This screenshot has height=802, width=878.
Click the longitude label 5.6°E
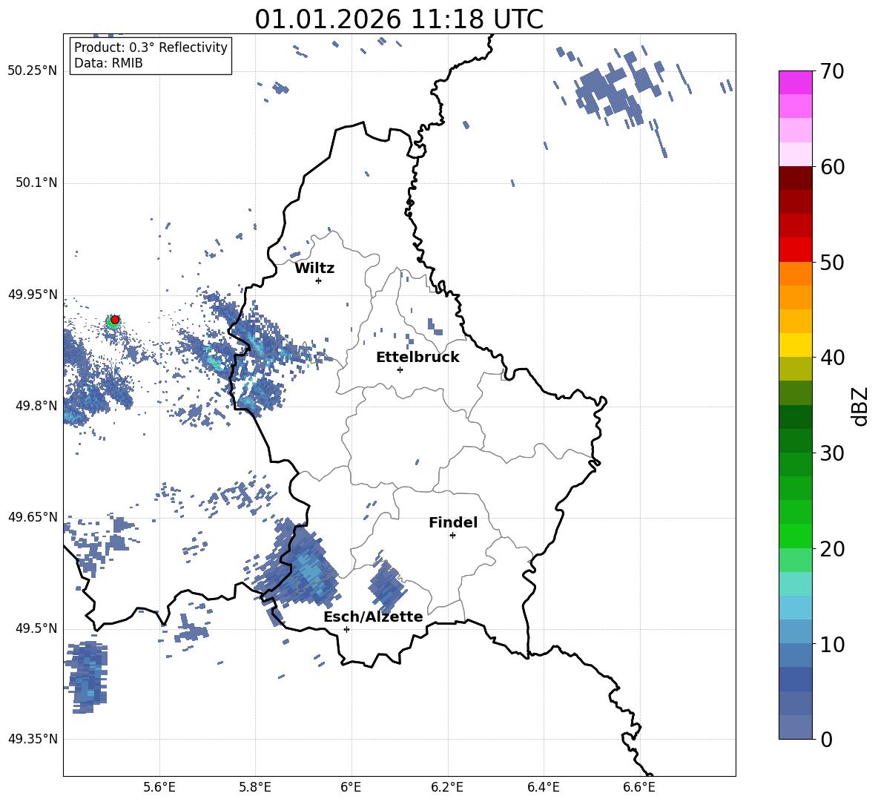[159, 787]
